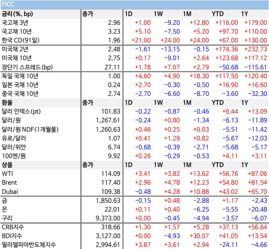Viewport: 269px width, 249px height.
Task: Select 은 1Y value -20.48
Action: tap(257, 209)
